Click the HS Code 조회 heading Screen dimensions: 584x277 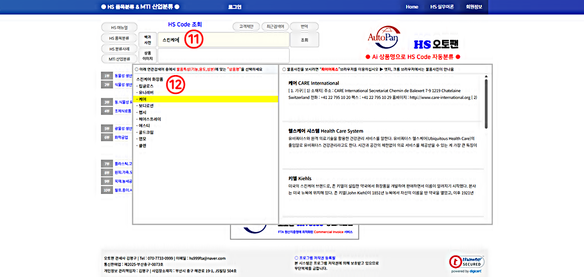pyautogui.click(x=185, y=24)
